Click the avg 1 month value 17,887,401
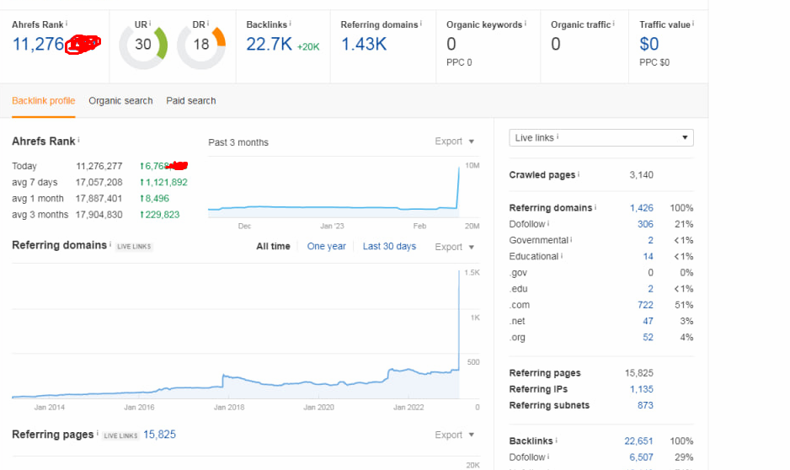This screenshot has height=470, width=790. 99,199
